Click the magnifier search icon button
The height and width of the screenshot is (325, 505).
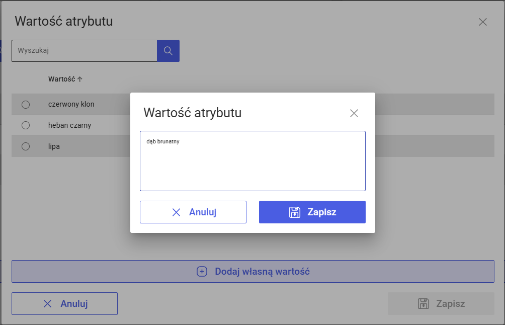[168, 51]
